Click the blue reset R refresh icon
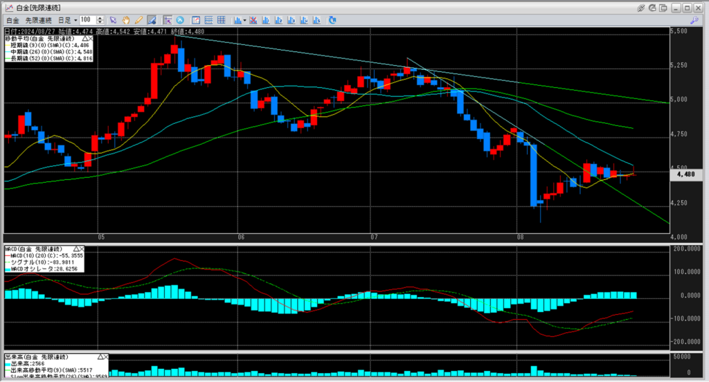The image size is (709, 382). point(332,20)
